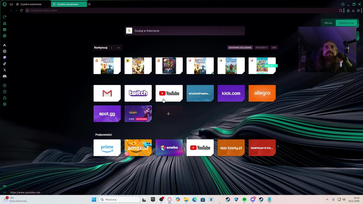Open the downloads icon
The height and width of the screenshot is (204, 363).
pyautogui.click(x=353, y=10)
